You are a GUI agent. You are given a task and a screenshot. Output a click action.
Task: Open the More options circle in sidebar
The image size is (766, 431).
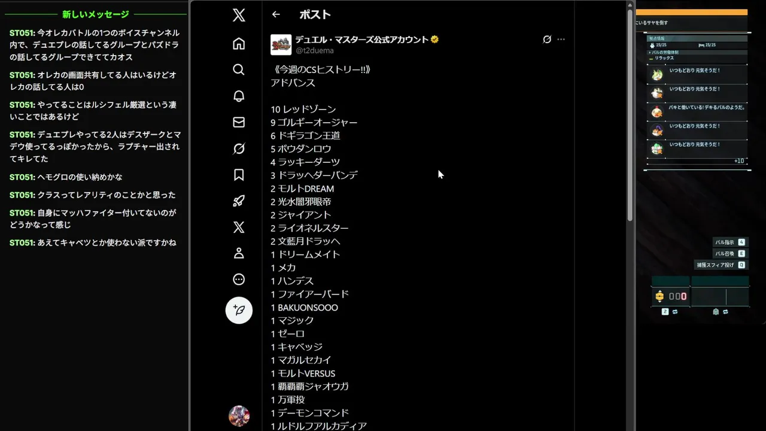[x=239, y=280]
